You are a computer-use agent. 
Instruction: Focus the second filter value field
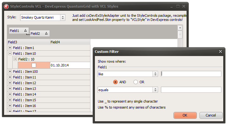191,90
